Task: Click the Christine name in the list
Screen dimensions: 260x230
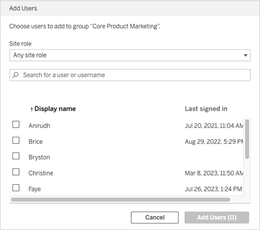Action: (x=41, y=173)
